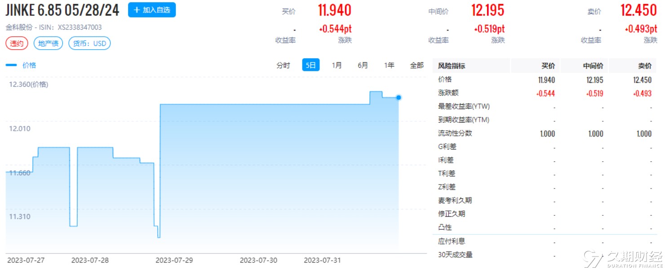
Task: Click 11.940 in the risk table 价格 row
Action: tap(546, 80)
